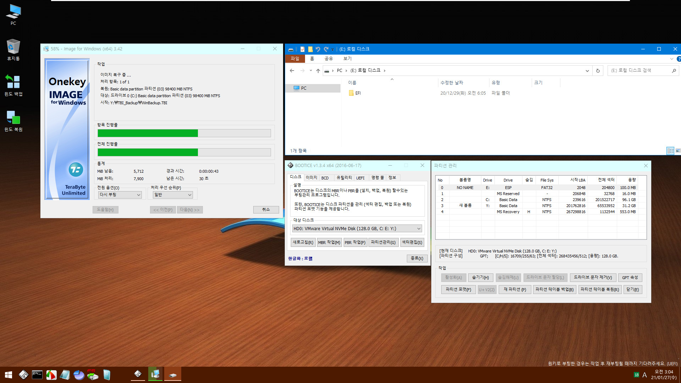
Task: Click the 섹터편집(S) button
Action: (x=412, y=243)
